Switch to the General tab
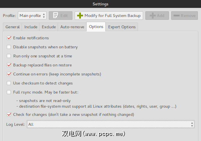Screen dimensions: 201x141 13,27
